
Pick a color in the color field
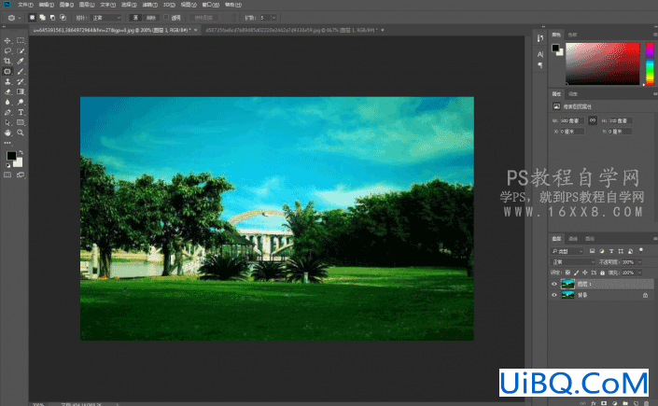pos(603,63)
